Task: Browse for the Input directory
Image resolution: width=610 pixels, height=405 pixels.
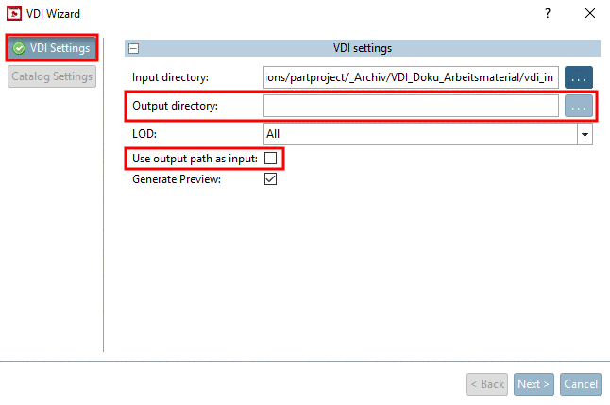Action: tap(579, 76)
